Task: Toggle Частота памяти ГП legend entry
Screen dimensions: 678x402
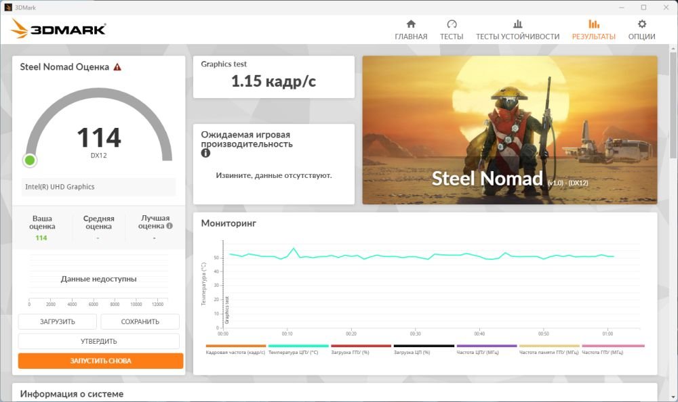Action: click(x=549, y=350)
